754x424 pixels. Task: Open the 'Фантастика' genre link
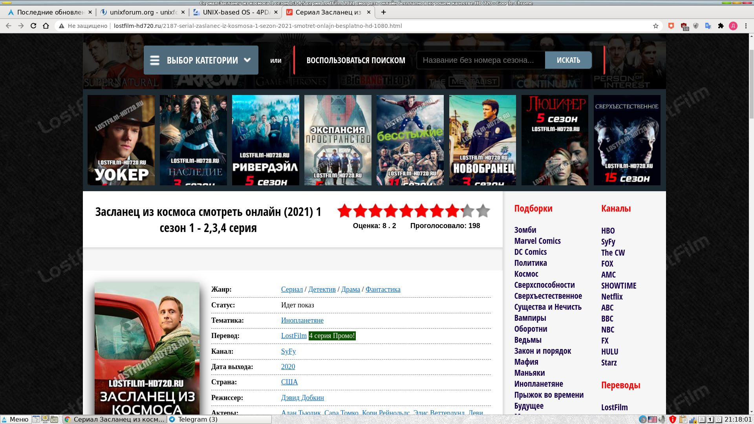[x=383, y=289]
